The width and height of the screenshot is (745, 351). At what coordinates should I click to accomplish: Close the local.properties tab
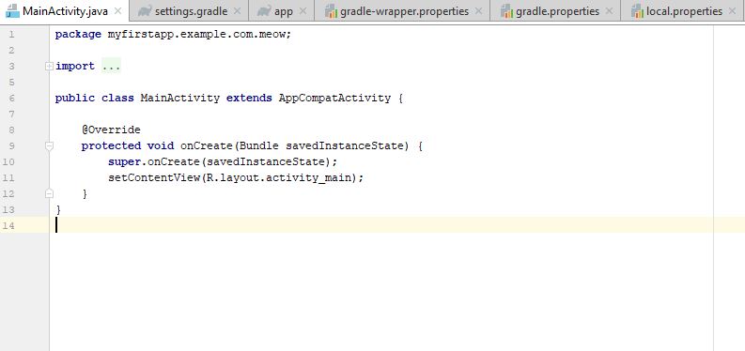(733, 11)
